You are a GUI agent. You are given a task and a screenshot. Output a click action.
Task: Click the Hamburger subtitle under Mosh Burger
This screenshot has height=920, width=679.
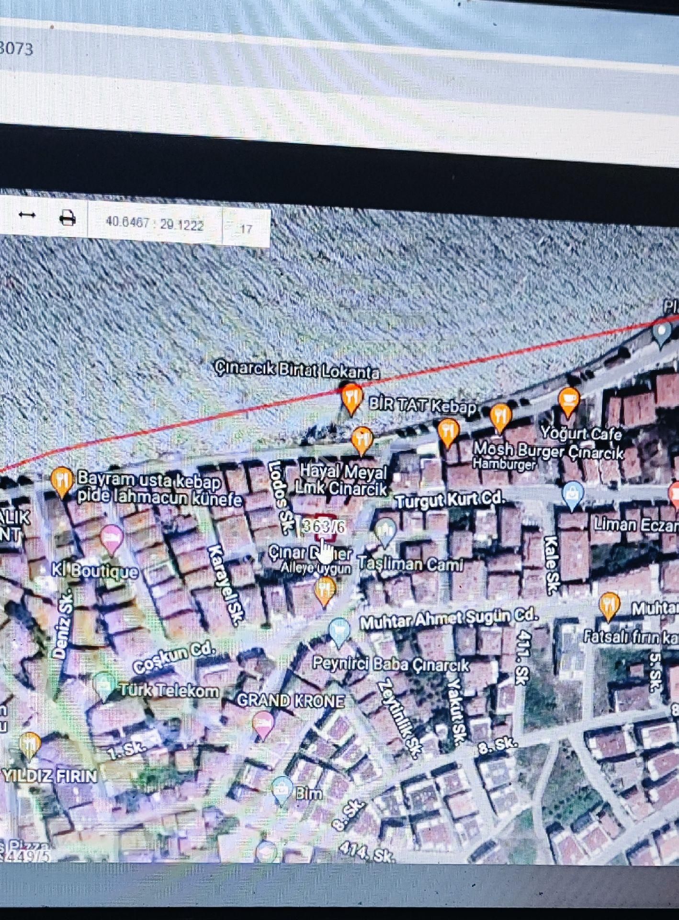pos(504,464)
